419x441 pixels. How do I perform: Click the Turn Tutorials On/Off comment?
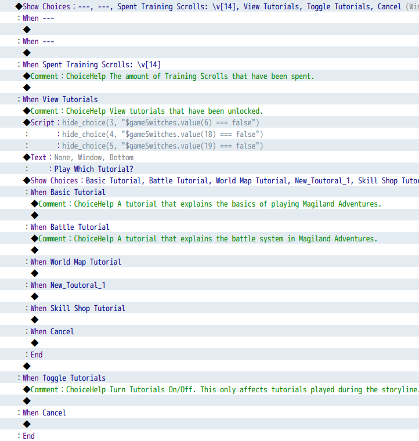(x=209, y=389)
